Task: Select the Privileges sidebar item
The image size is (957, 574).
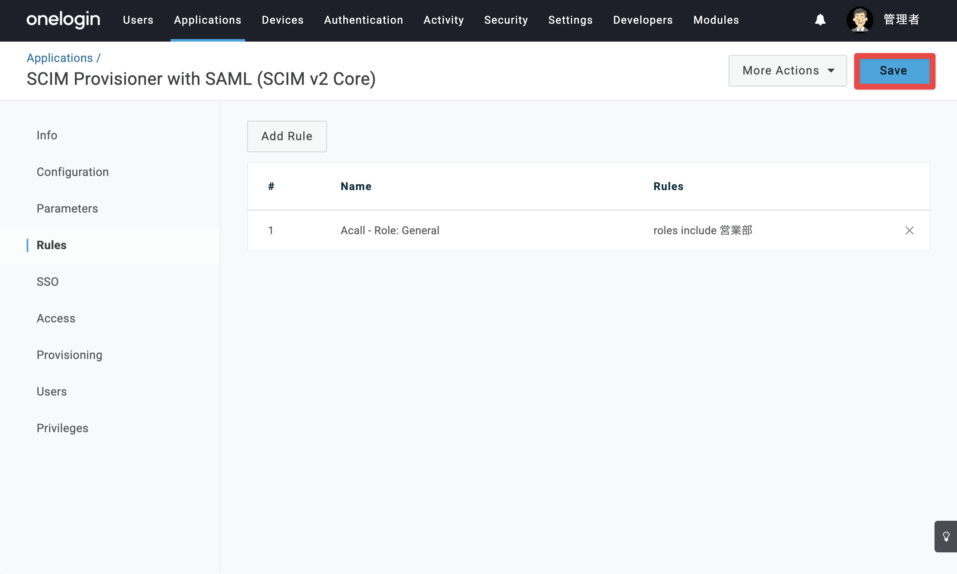Action: point(62,428)
